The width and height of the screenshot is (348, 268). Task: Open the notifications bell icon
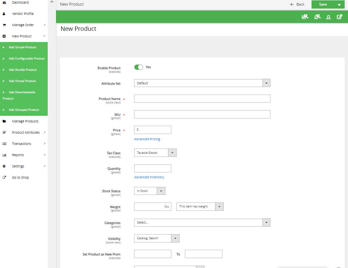[x=317, y=17]
